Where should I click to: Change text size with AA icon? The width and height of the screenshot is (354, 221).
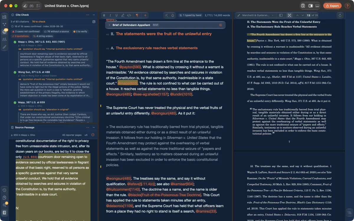(x=86, y=135)
